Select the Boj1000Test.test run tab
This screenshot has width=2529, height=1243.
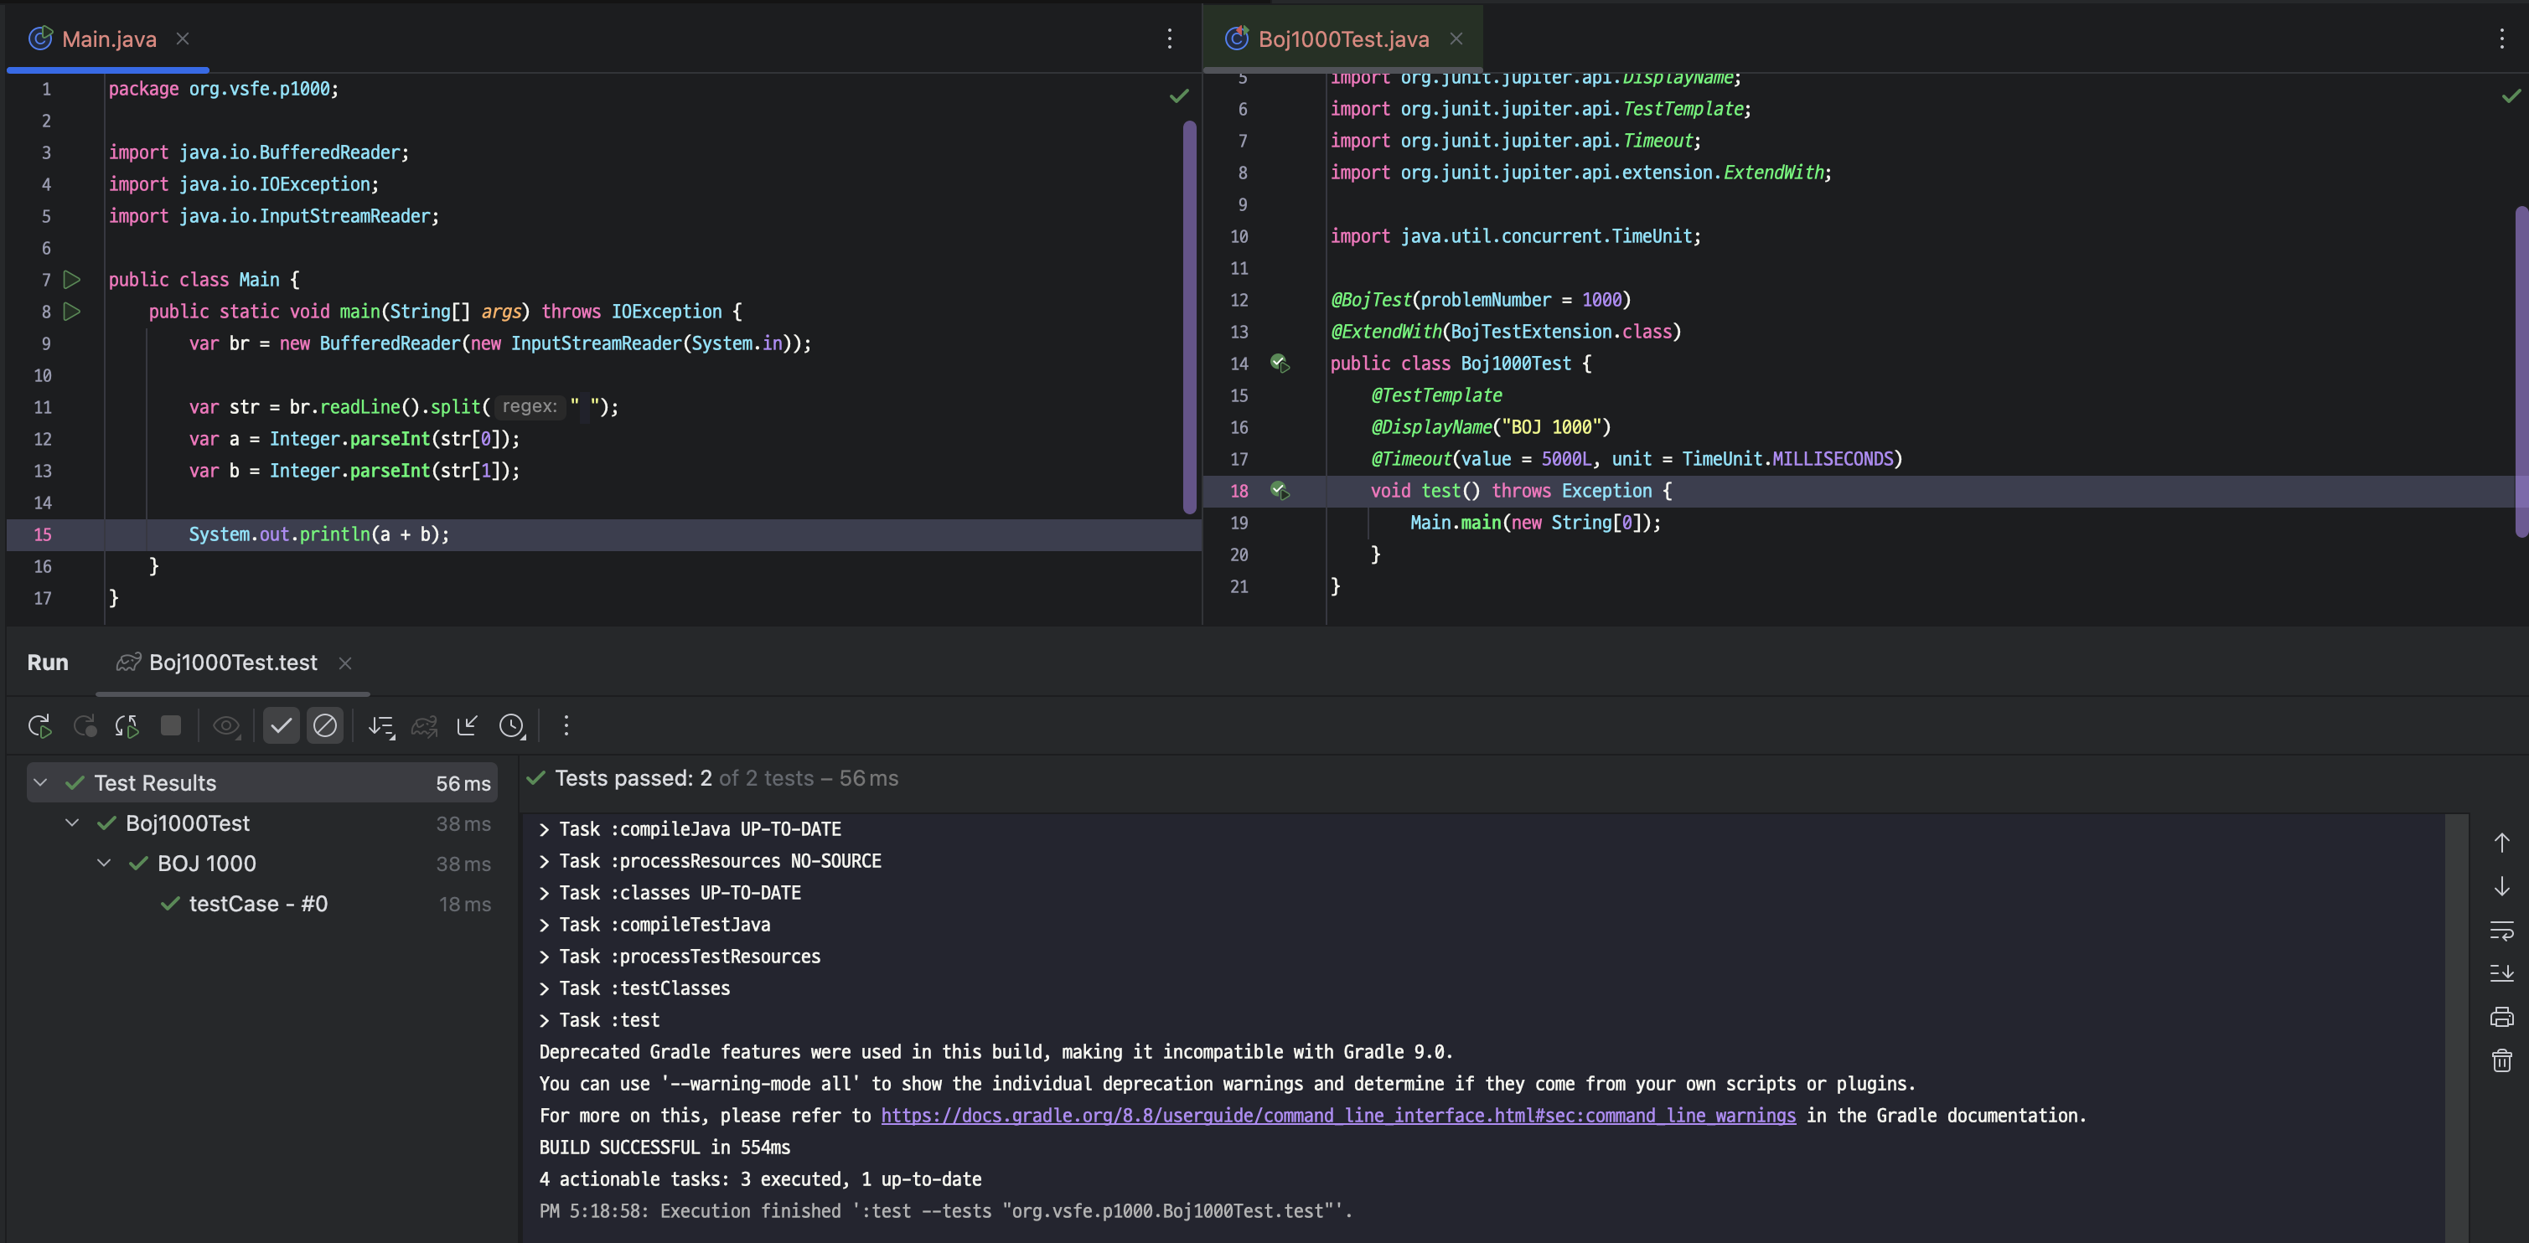tap(231, 663)
